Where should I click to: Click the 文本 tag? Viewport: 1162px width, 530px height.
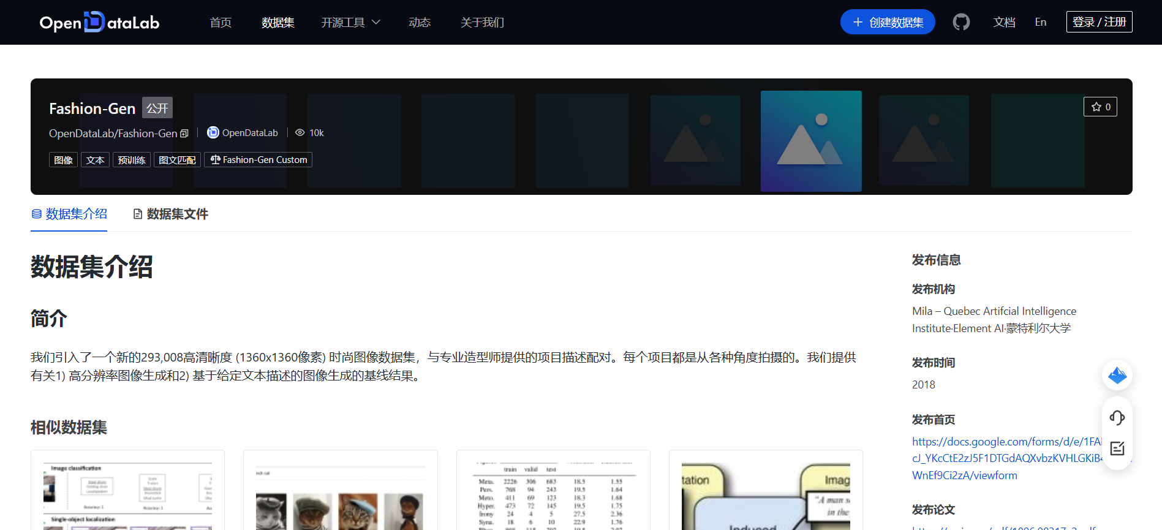95,160
